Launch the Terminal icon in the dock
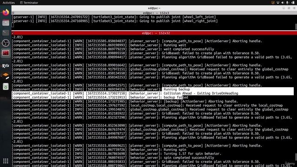The width and height of the screenshot is (297, 167). click(x=6, y=33)
